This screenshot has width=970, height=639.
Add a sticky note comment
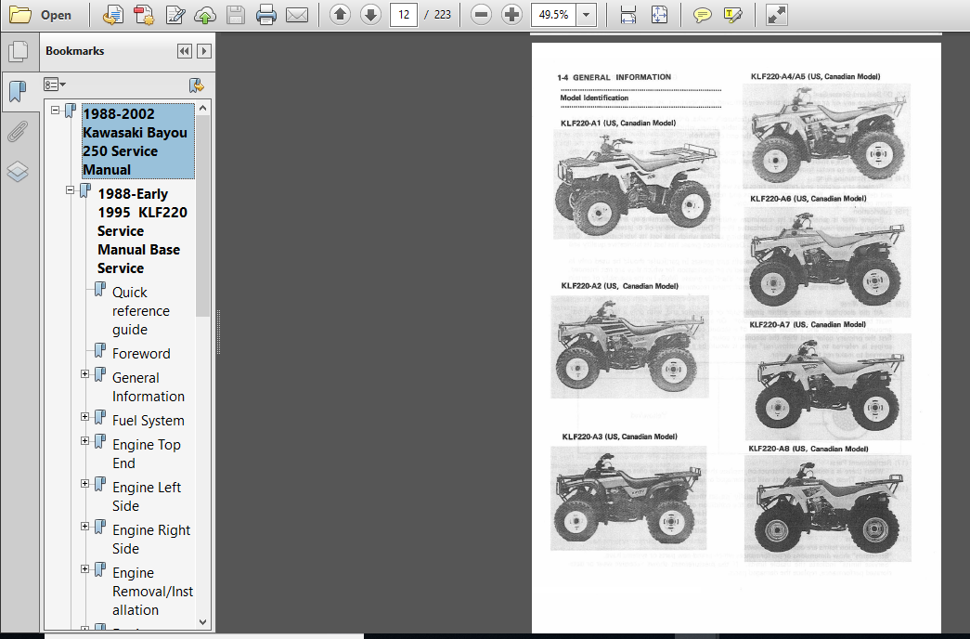pyautogui.click(x=702, y=15)
